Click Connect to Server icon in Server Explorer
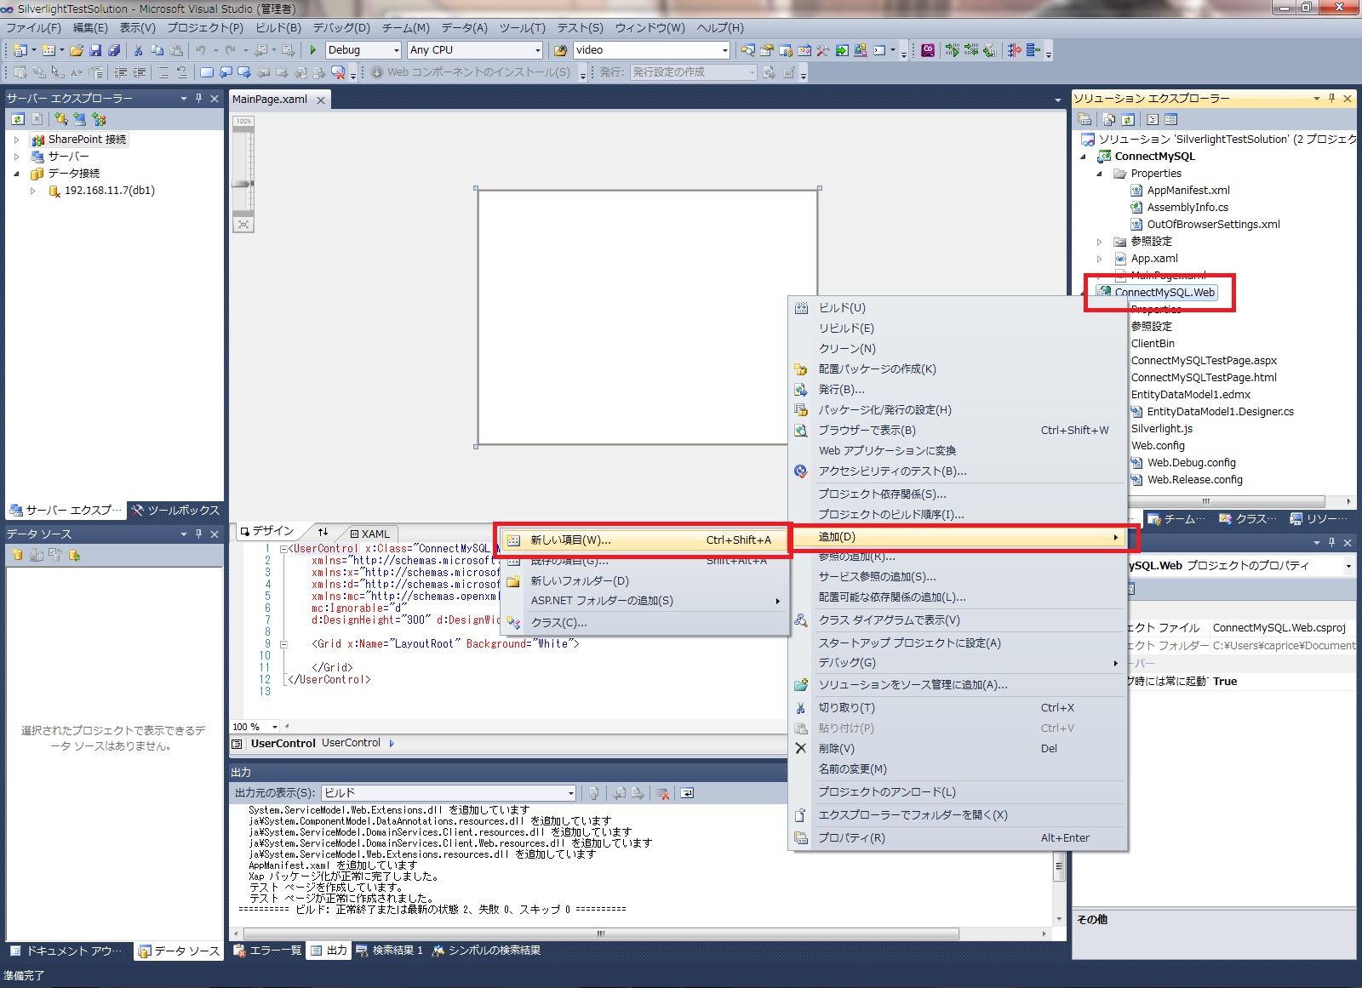The image size is (1362, 988). point(80,119)
